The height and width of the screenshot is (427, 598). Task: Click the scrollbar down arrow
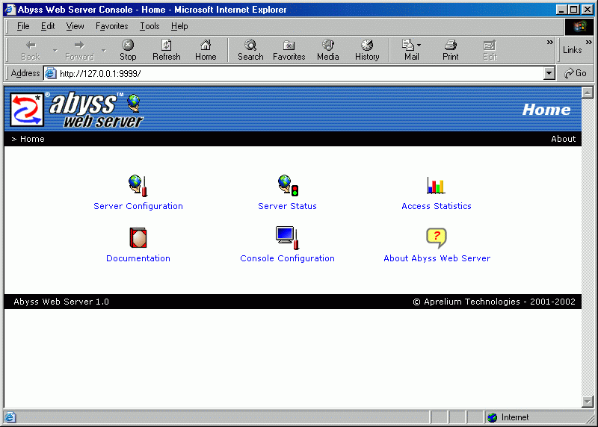588,402
